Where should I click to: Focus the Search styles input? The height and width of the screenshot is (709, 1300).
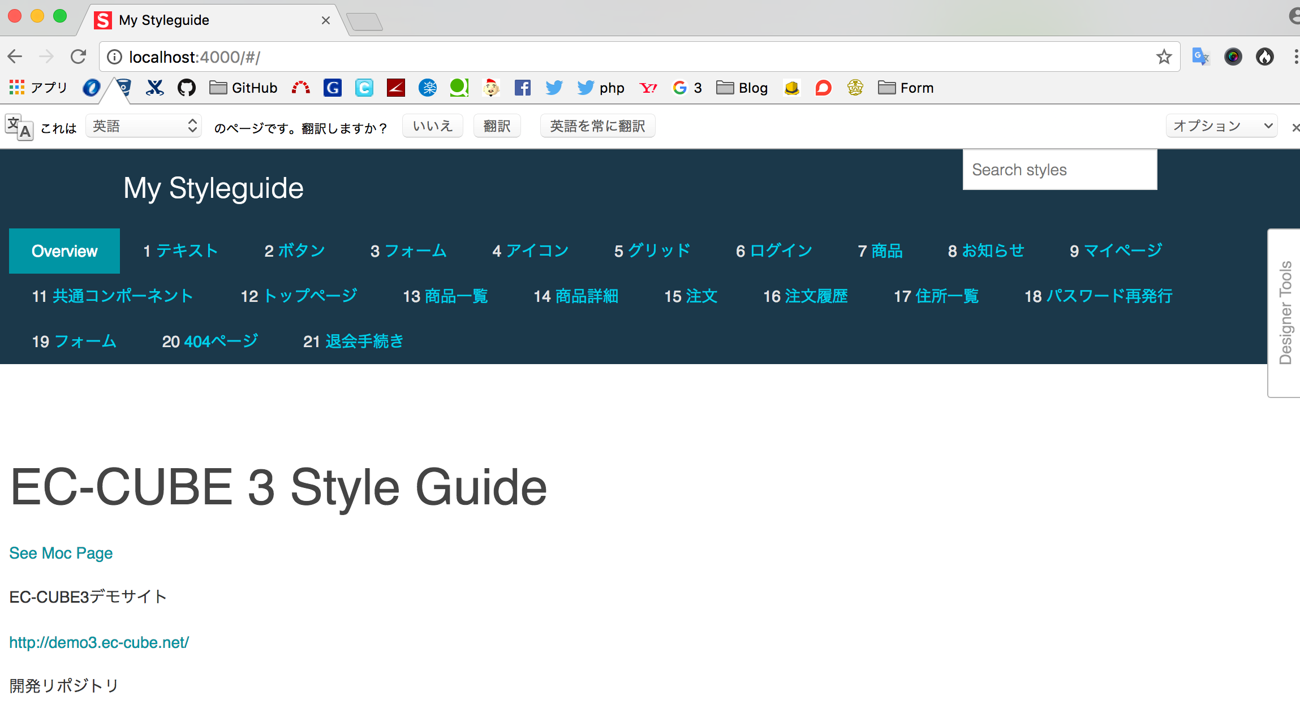tap(1060, 170)
